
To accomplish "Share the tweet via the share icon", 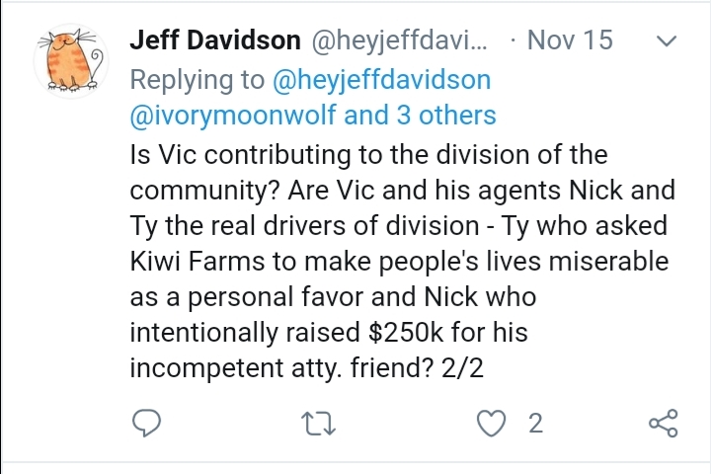I will (664, 423).
